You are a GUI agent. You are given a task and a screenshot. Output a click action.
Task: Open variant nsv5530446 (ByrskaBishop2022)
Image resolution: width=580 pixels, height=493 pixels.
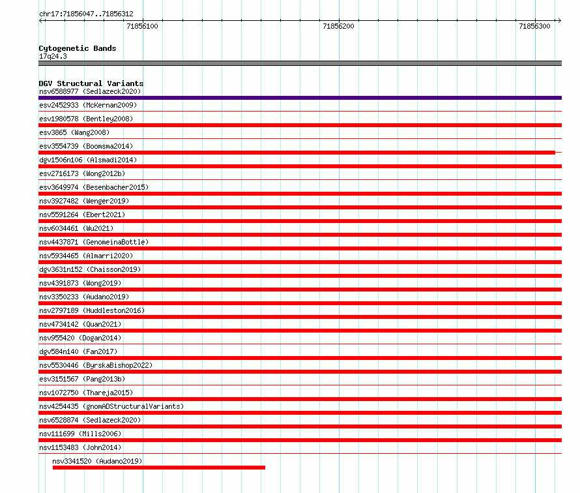(96, 365)
